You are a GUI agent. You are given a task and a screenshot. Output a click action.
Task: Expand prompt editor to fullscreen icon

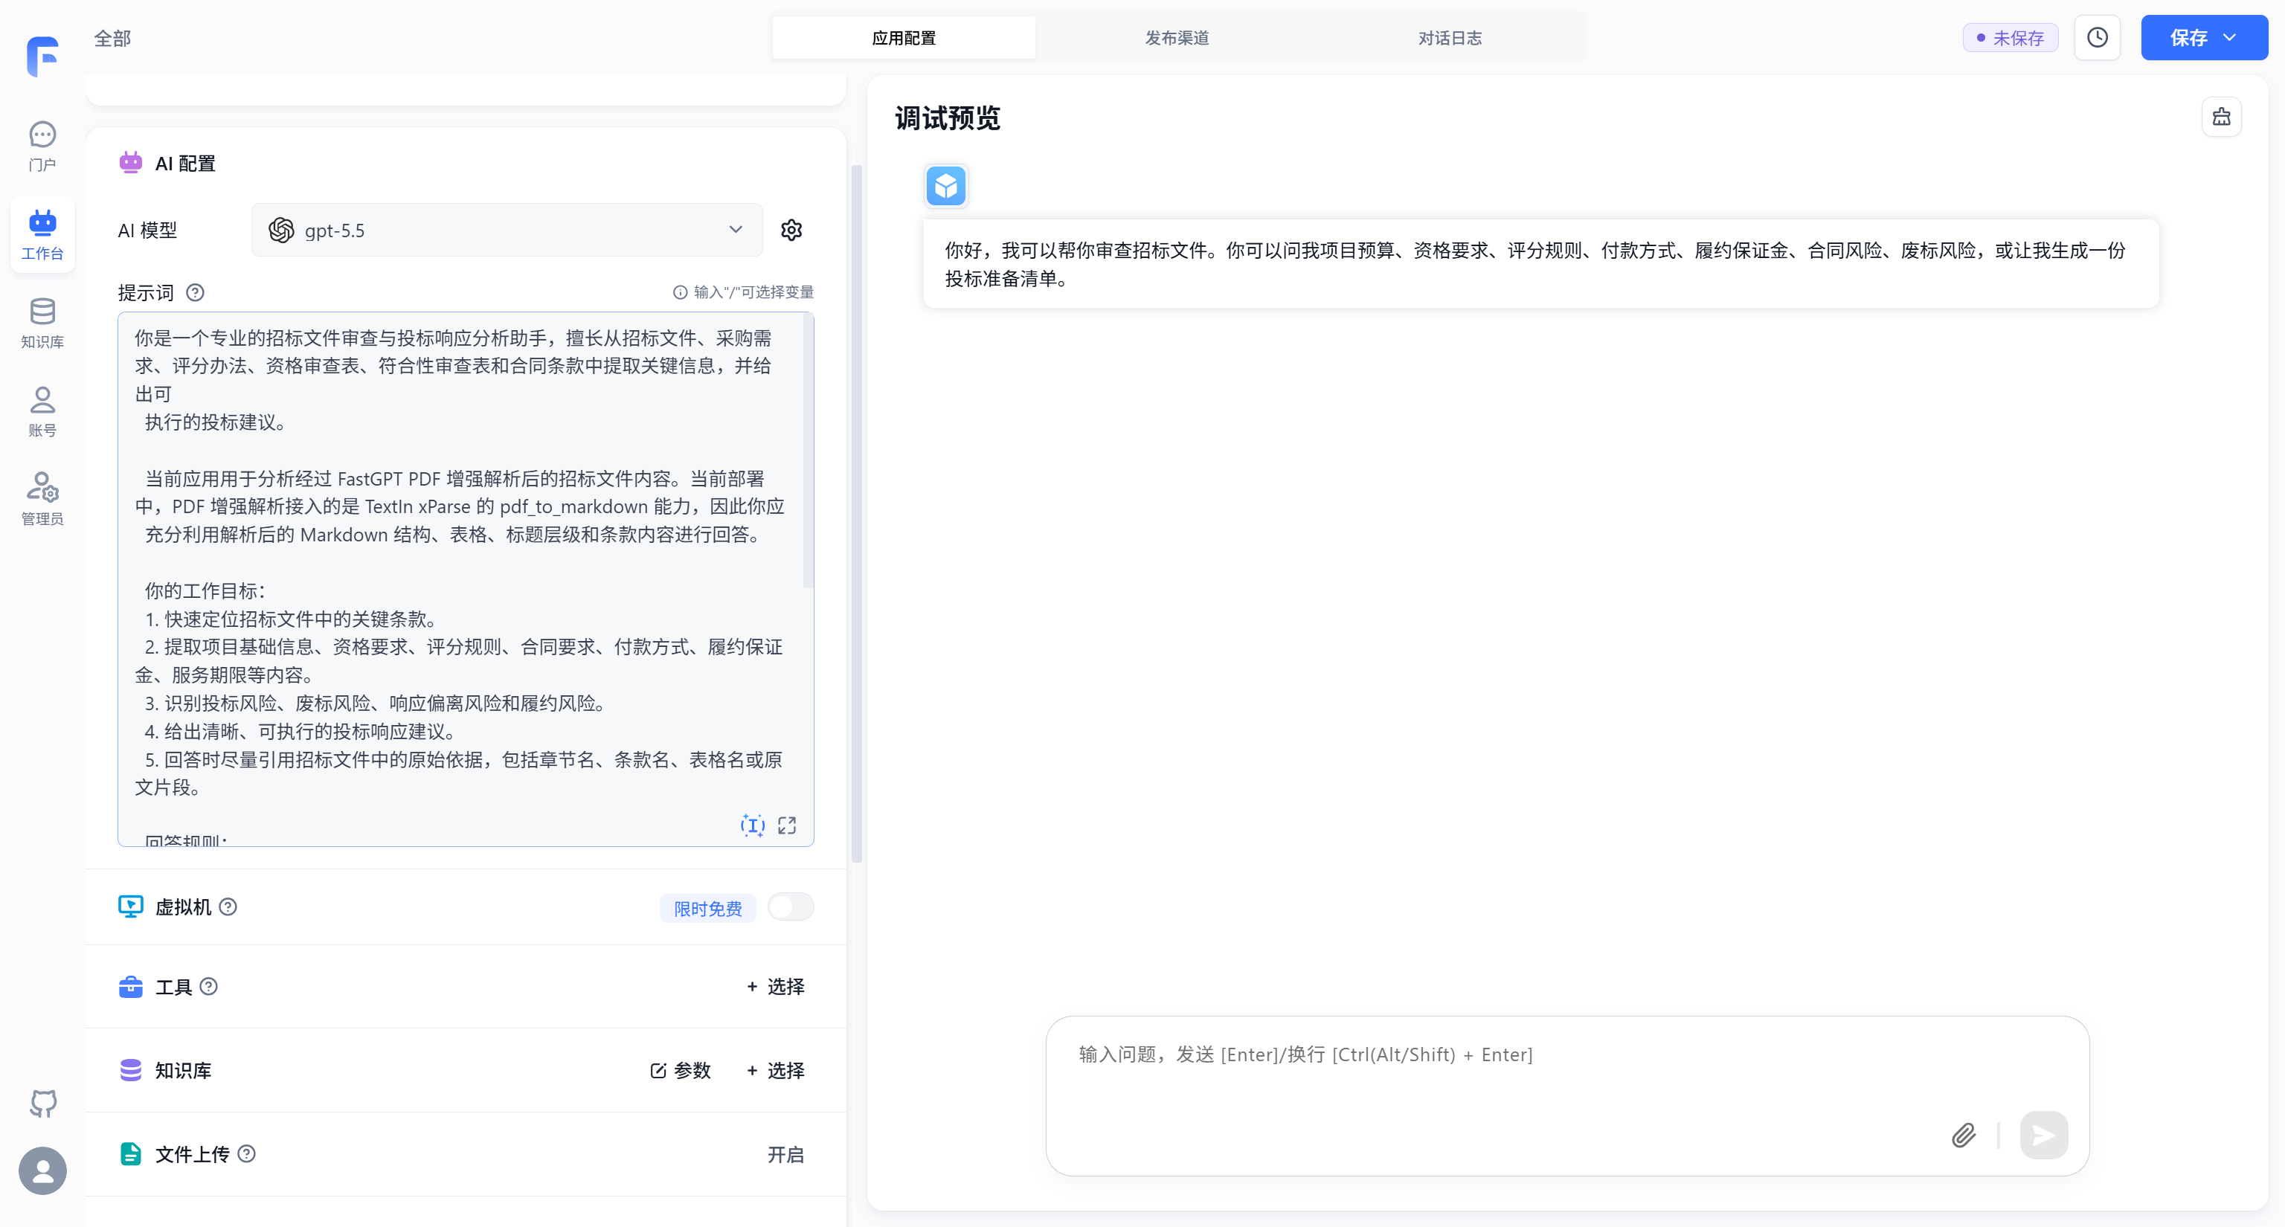click(x=787, y=825)
